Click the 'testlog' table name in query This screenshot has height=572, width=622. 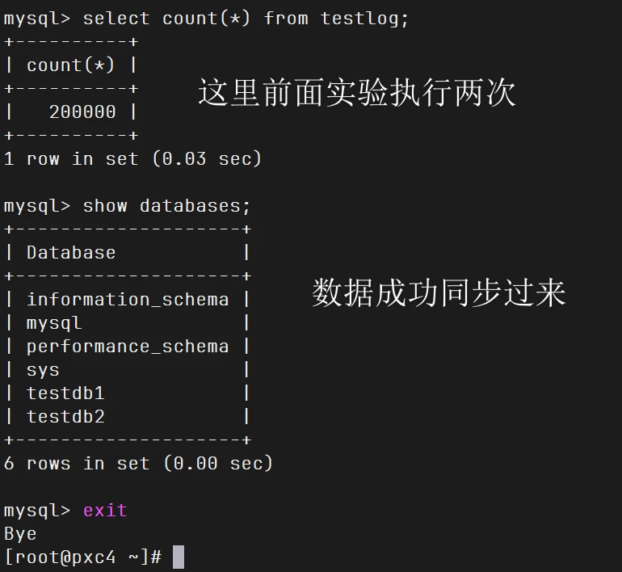click(x=364, y=18)
